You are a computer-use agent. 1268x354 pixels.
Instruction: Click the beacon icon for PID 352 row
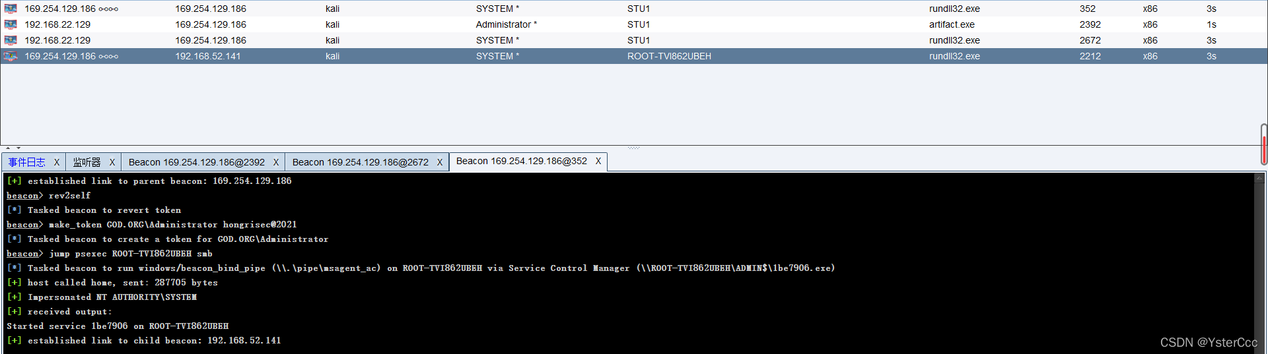tap(11, 9)
